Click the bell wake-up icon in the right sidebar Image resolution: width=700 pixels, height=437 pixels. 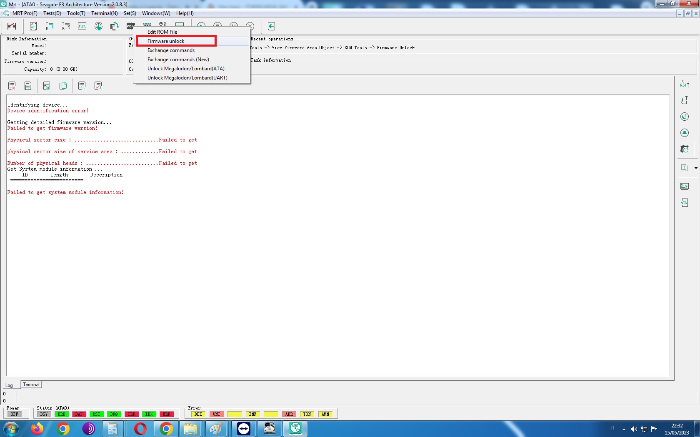685,133
